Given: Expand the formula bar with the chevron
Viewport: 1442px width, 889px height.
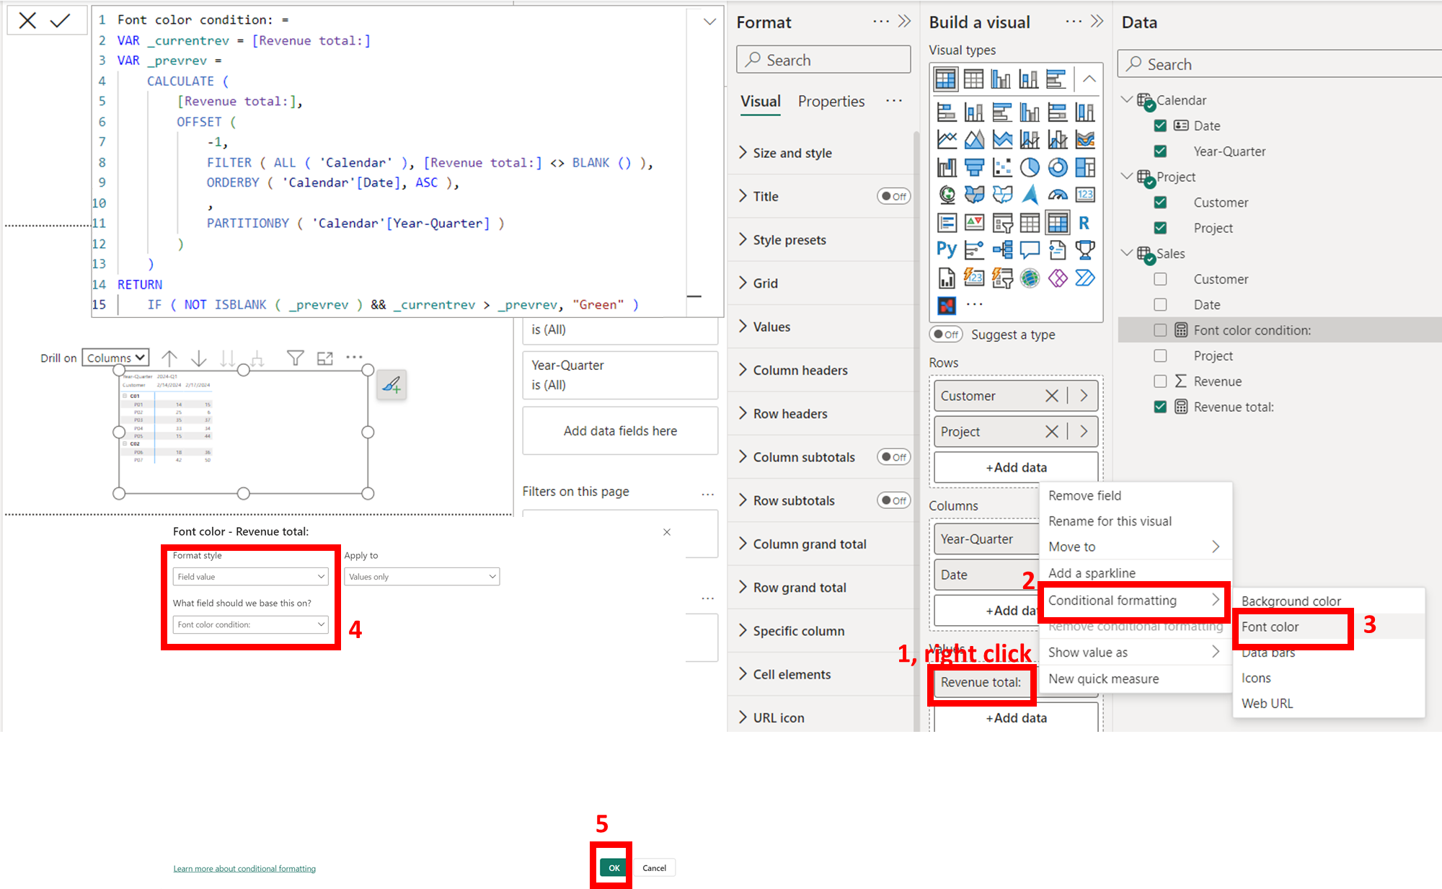Looking at the screenshot, I should (x=709, y=21).
